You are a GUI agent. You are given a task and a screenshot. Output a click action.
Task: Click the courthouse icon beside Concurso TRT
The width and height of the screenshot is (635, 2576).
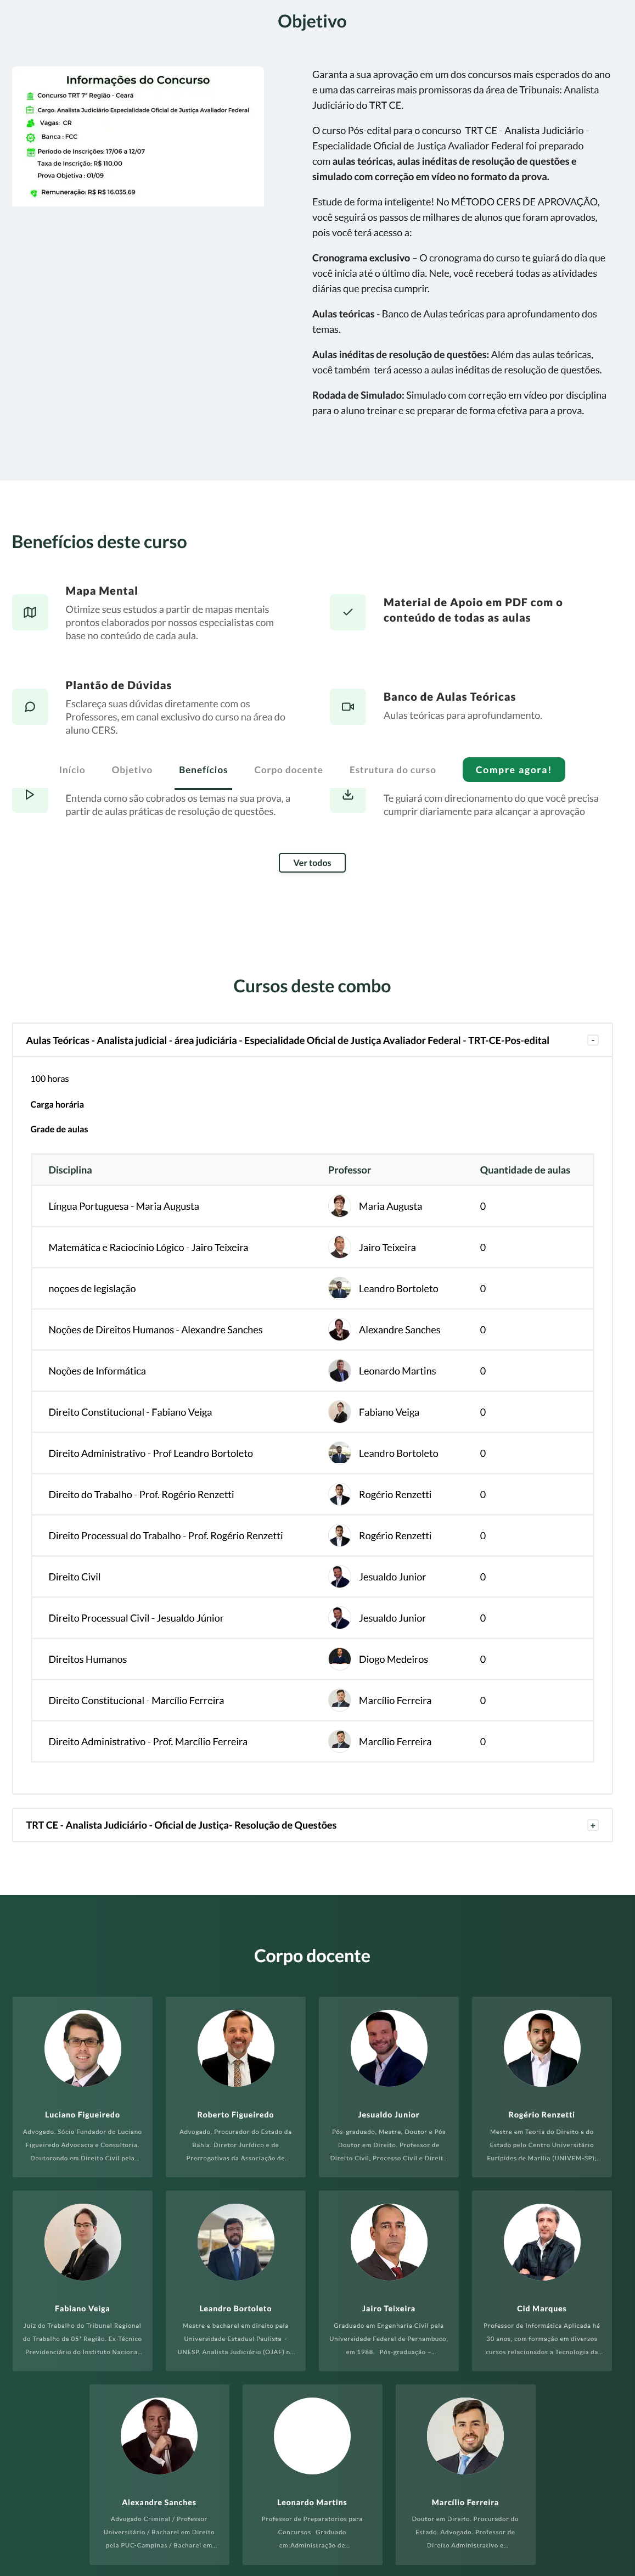coord(30,96)
